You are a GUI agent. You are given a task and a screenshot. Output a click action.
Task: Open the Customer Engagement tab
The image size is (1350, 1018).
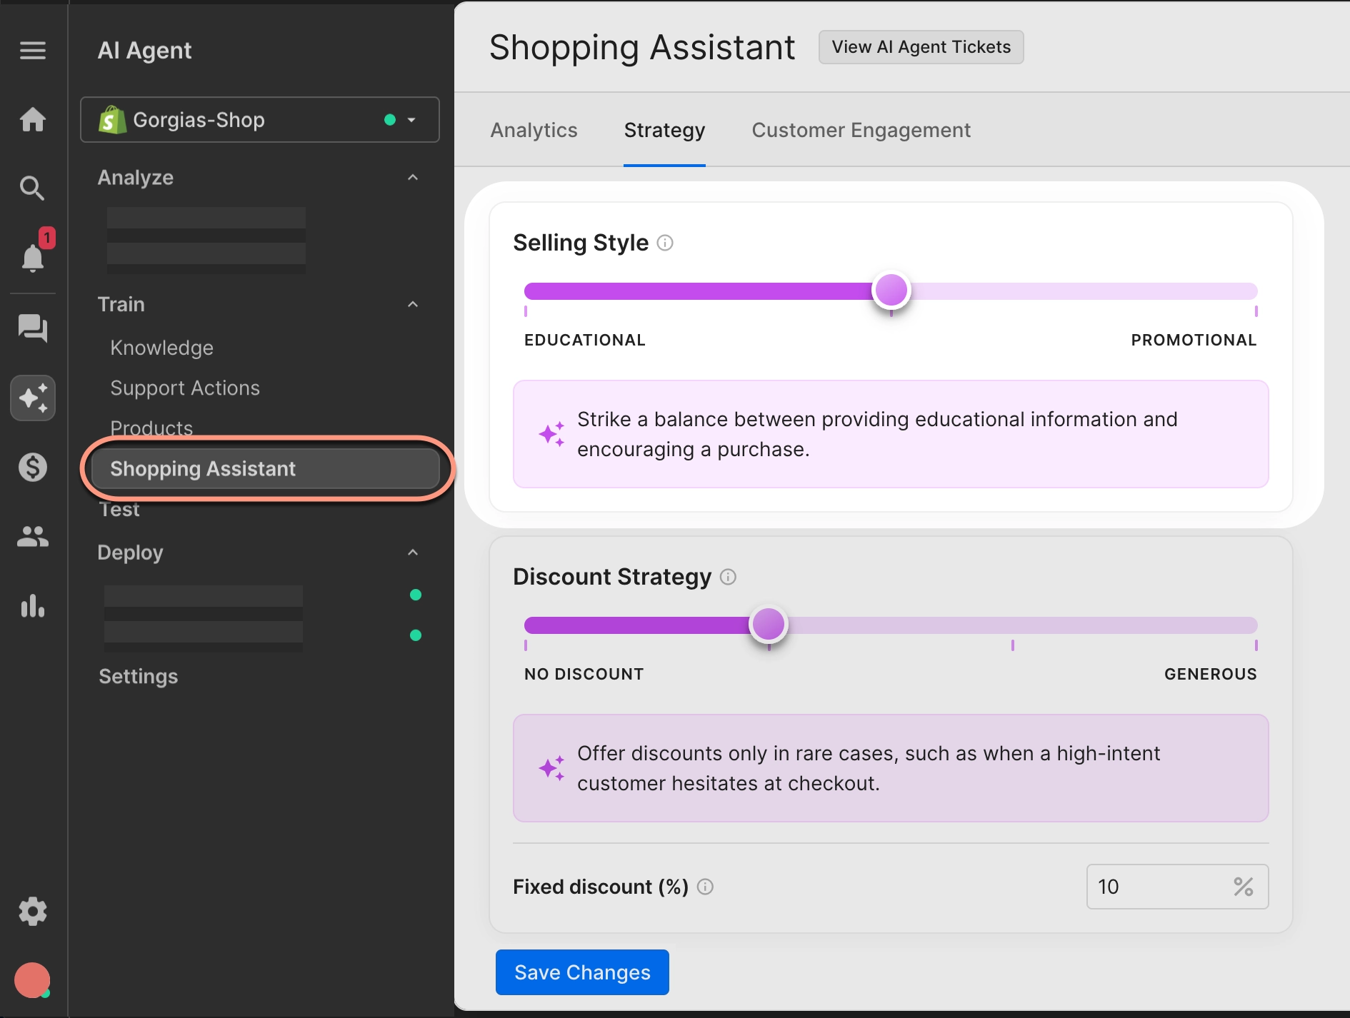(861, 130)
